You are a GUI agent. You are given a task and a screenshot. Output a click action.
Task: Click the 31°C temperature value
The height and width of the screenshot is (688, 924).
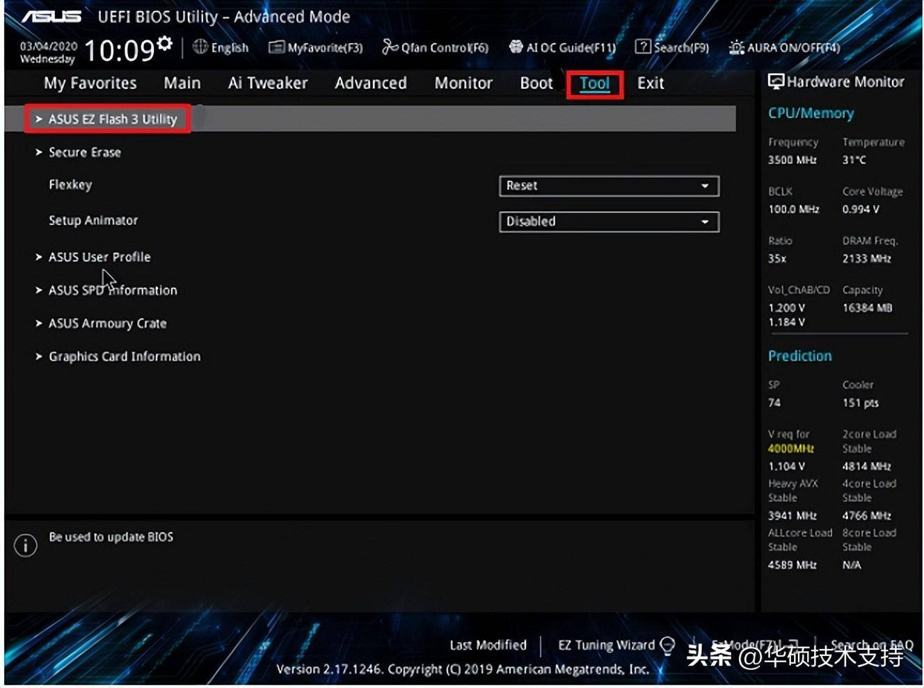coord(854,160)
